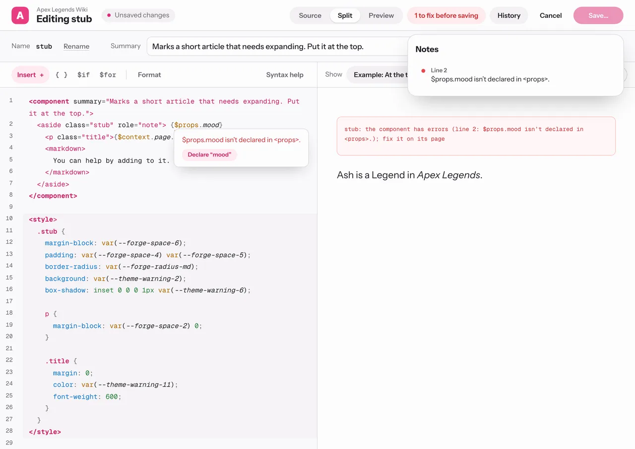Click the opening <style> tag
This screenshot has height=449, width=635.
click(43, 220)
